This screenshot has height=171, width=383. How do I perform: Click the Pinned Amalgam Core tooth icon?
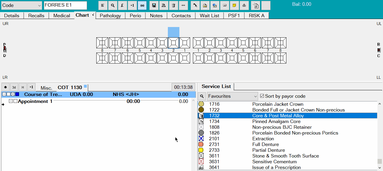tap(201, 121)
